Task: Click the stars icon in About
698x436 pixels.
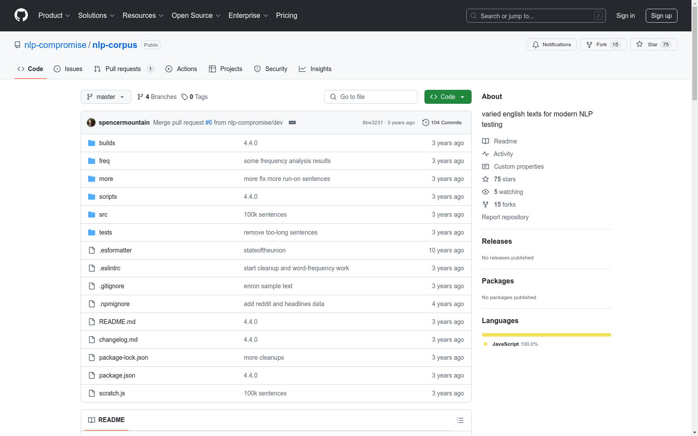Action: tap(486, 179)
